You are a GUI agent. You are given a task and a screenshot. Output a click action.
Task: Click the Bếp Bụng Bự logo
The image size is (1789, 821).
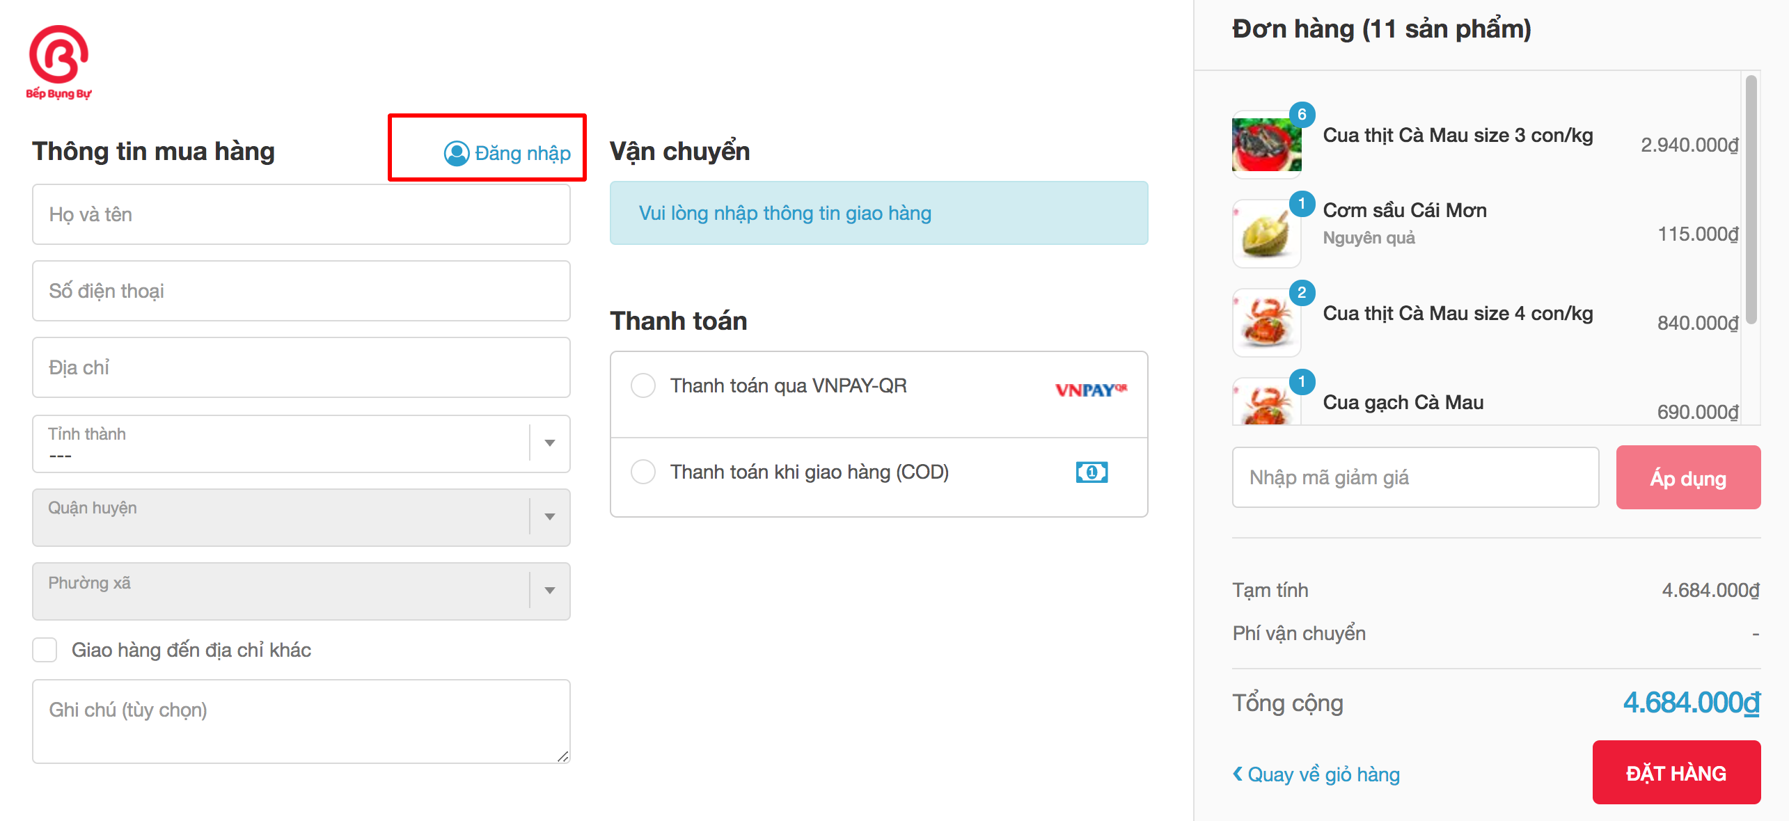click(59, 63)
